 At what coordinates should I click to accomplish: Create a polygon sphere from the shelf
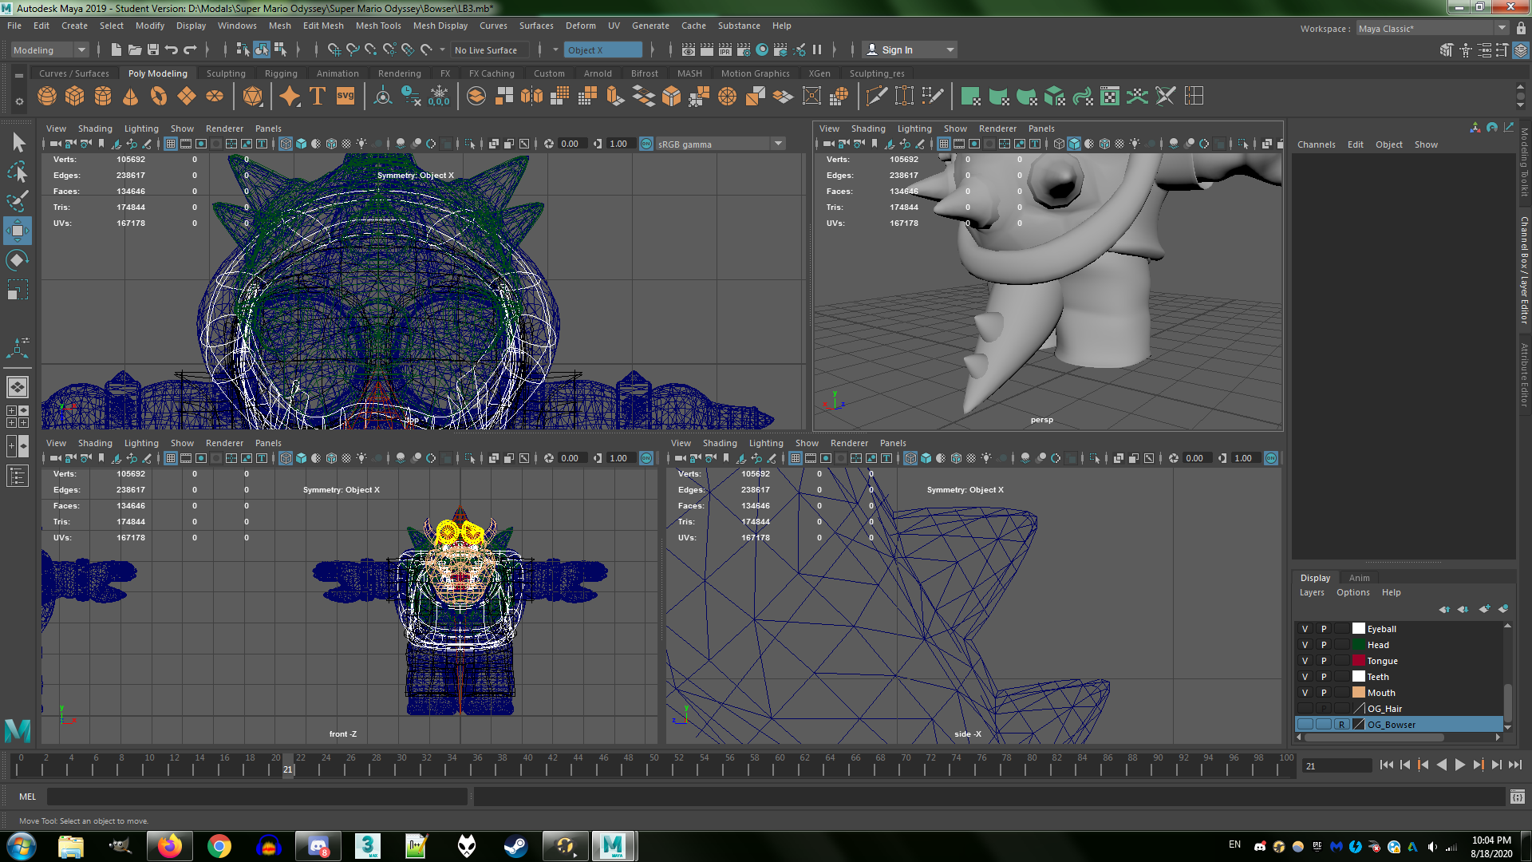[47, 97]
